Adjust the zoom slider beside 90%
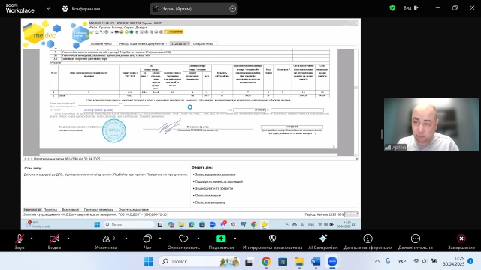Viewport: 481px width, 270px height. [352, 214]
